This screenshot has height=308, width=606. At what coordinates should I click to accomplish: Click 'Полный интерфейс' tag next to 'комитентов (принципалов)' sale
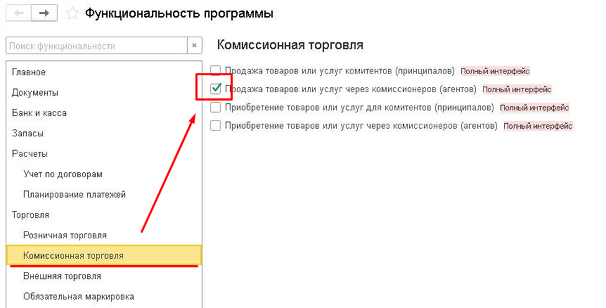pyautogui.click(x=495, y=71)
